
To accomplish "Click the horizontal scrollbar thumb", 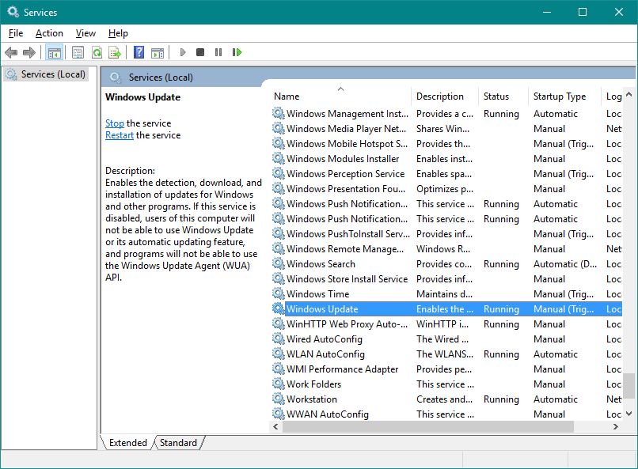I will (428, 427).
